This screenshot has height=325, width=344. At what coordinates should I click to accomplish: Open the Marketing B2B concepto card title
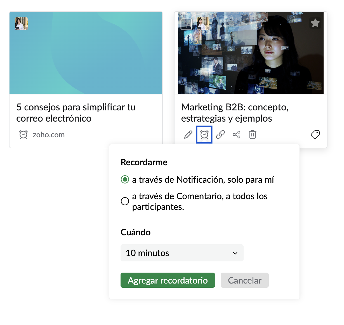coord(235,113)
